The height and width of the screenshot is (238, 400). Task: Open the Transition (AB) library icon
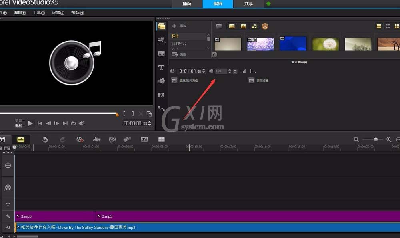click(161, 54)
